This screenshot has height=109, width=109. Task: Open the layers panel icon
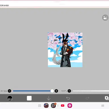click(107, 98)
